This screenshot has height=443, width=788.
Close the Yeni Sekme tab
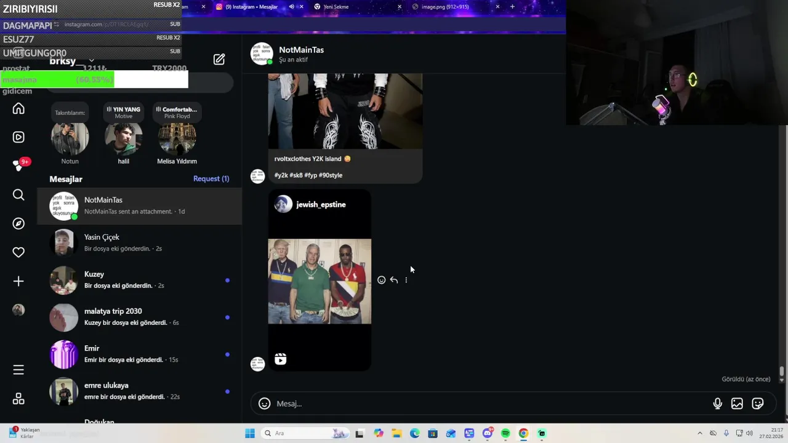pos(400,7)
